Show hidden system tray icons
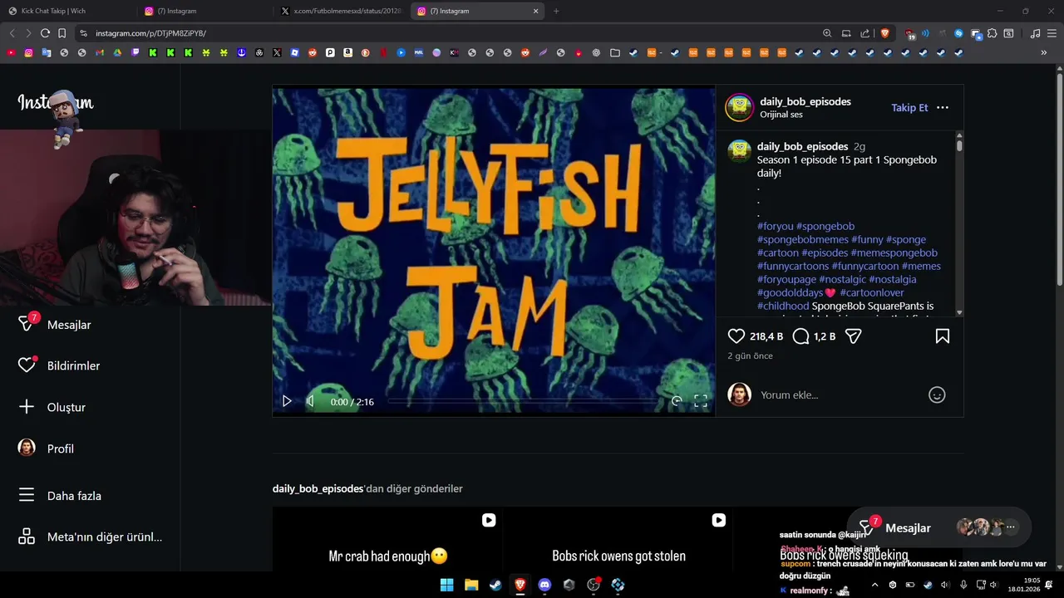 click(874, 585)
